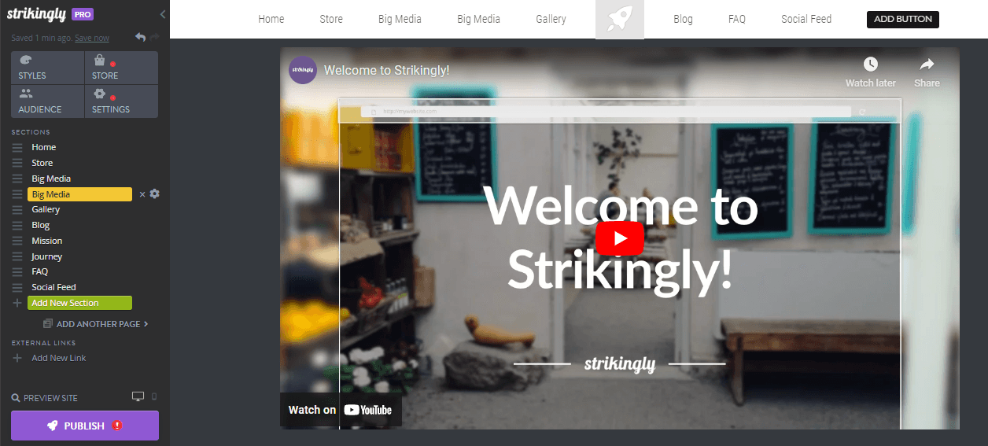Open the Styles panel
This screenshot has height=446, width=988.
47,68
